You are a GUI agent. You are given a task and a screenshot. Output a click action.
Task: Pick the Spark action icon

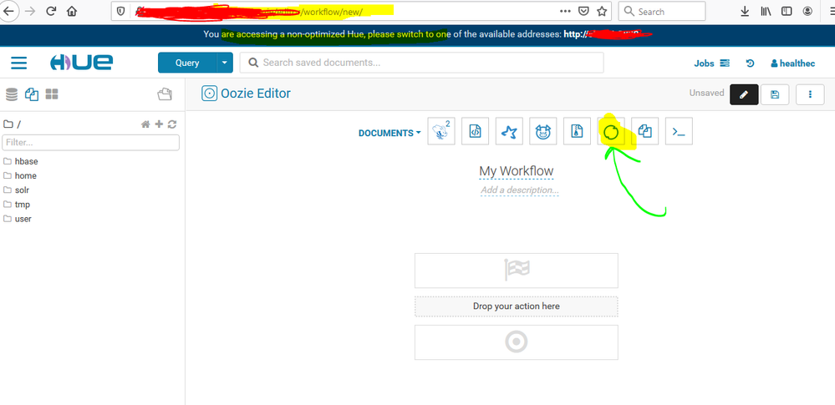[x=509, y=131]
